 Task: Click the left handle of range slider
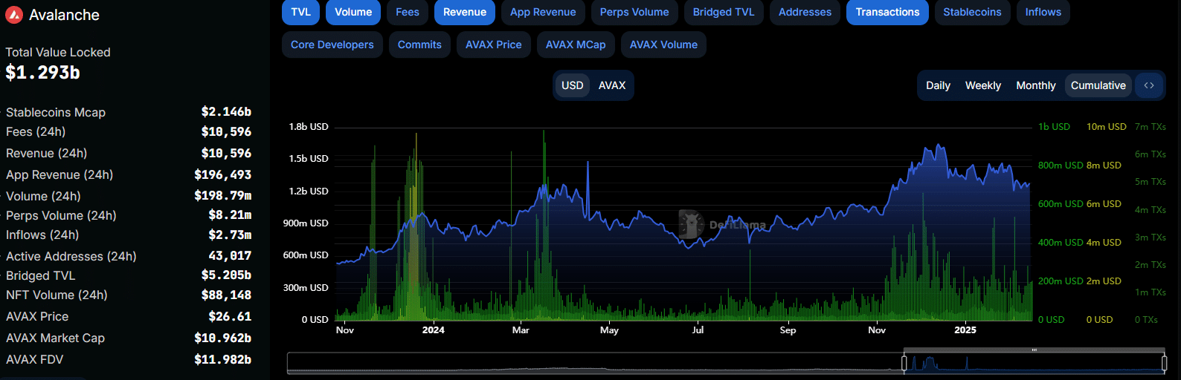click(904, 364)
